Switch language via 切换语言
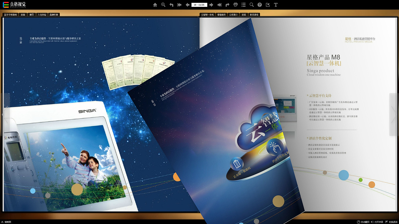 (x=392, y=222)
